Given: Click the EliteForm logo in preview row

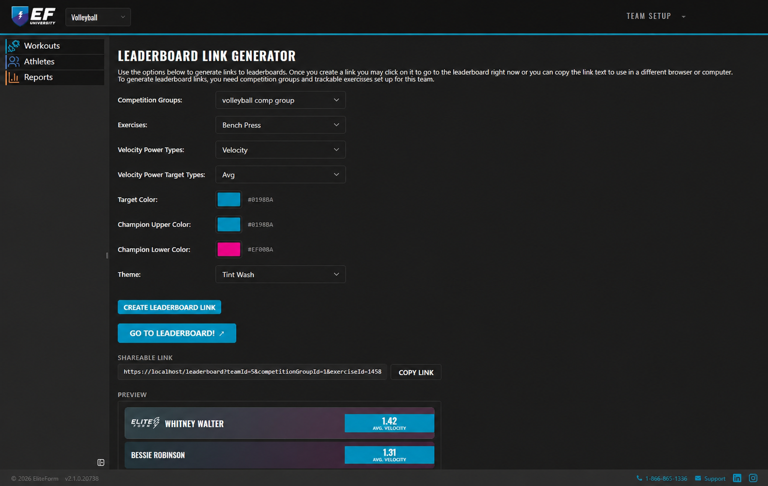Looking at the screenshot, I should (x=145, y=423).
